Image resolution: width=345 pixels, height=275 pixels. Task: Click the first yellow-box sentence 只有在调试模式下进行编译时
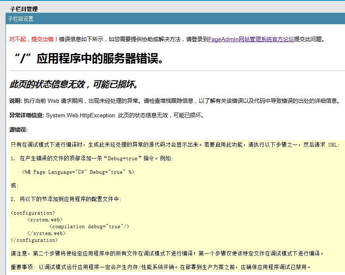(175, 145)
